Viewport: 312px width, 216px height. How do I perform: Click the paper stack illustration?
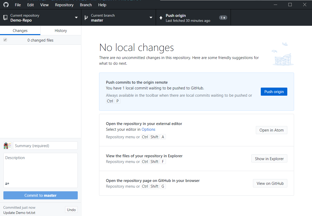point(283,54)
